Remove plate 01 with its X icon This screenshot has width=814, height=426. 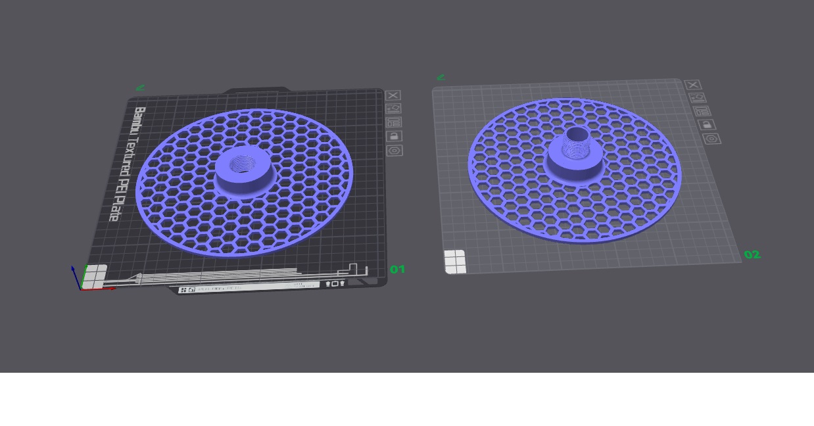pyautogui.click(x=393, y=96)
